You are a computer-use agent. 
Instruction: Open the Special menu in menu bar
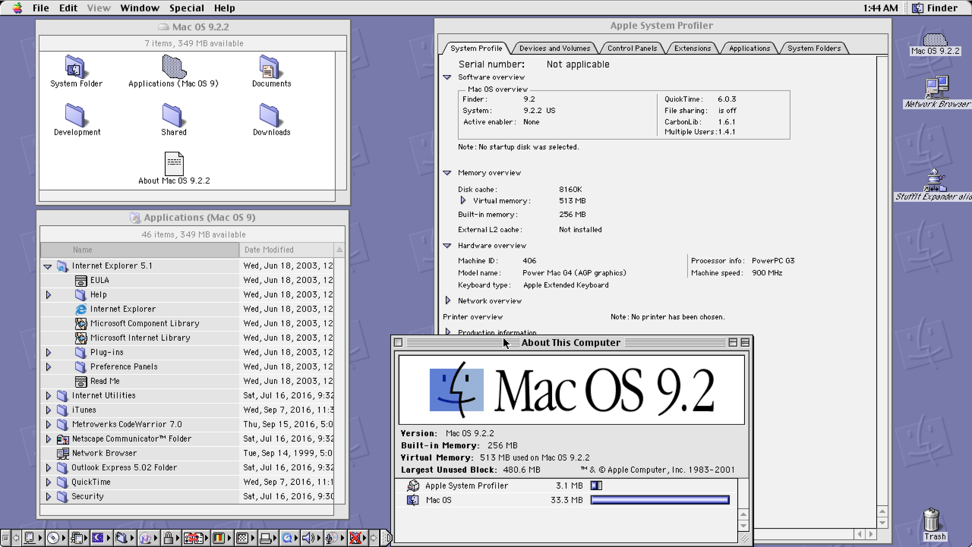click(186, 7)
